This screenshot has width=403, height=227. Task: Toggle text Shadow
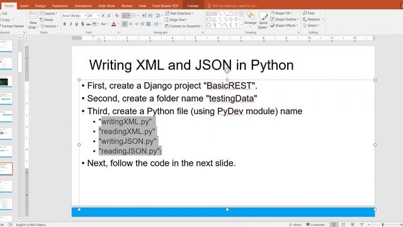click(82, 24)
